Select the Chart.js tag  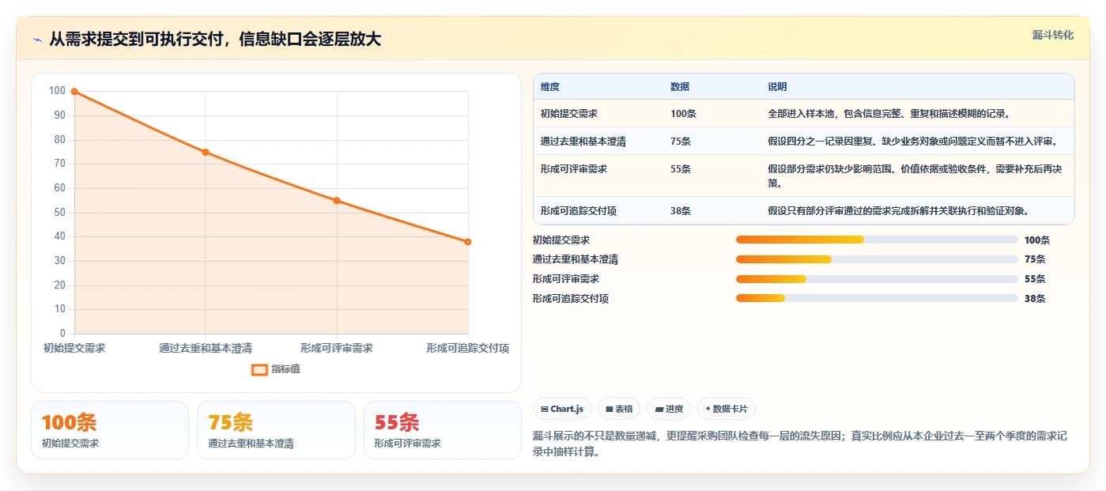tap(562, 409)
